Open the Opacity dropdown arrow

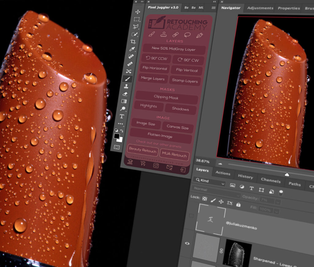(x=278, y=203)
